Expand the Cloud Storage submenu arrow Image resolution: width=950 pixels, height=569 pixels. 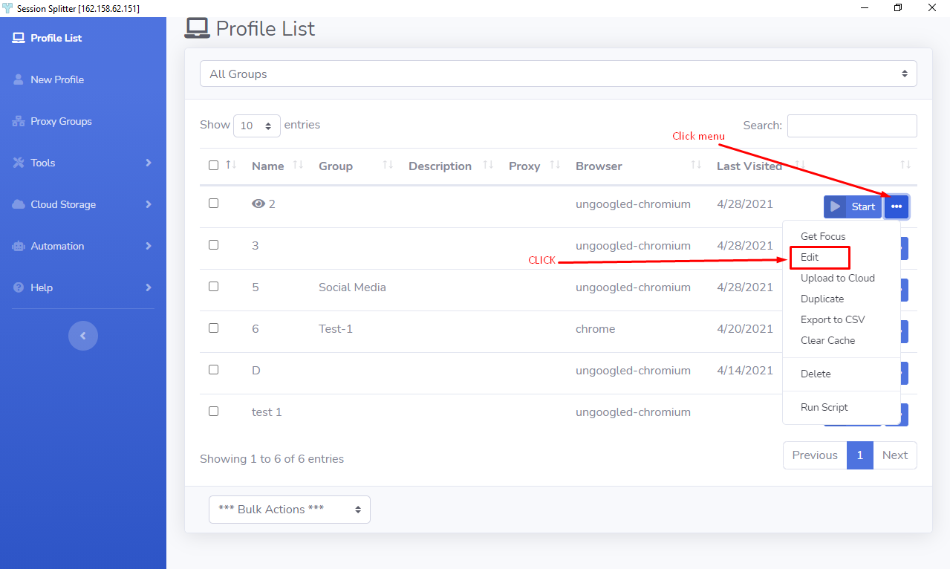coord(149,204)
